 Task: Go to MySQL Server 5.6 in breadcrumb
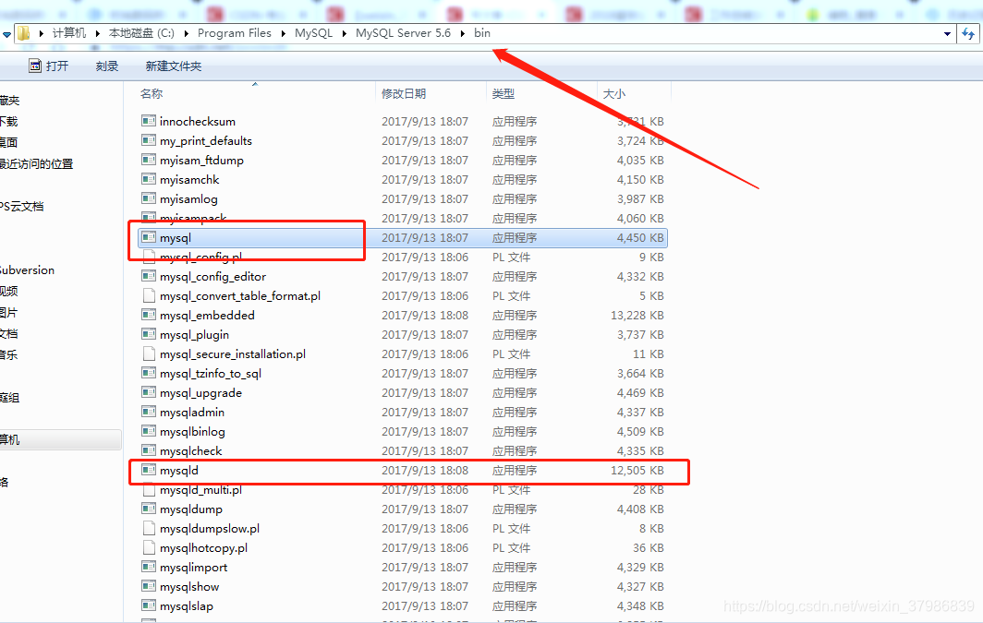403,33
